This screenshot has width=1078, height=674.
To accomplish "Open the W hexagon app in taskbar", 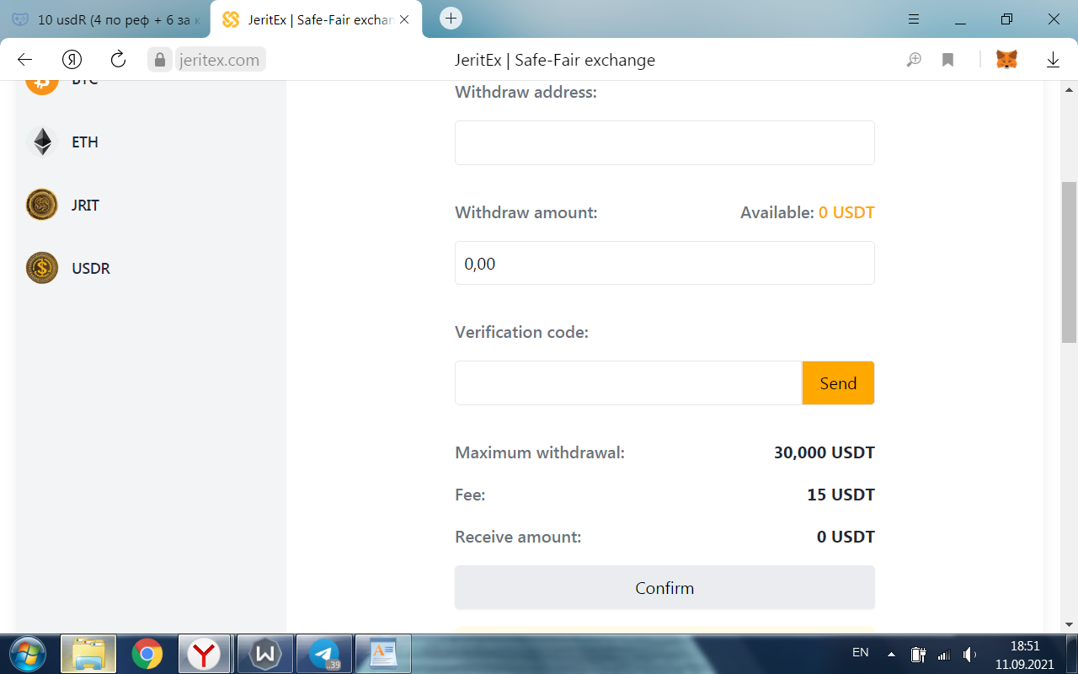I will click(266, 653).
